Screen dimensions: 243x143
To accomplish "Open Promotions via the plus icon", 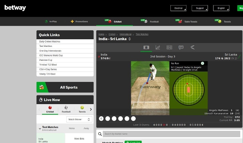I will pyautogui.click(x=72, y=22).
